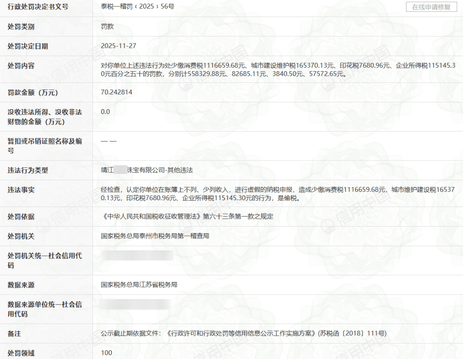Click the 处罚领域 value 100
The image size is (463, 359).
(106, 353)
